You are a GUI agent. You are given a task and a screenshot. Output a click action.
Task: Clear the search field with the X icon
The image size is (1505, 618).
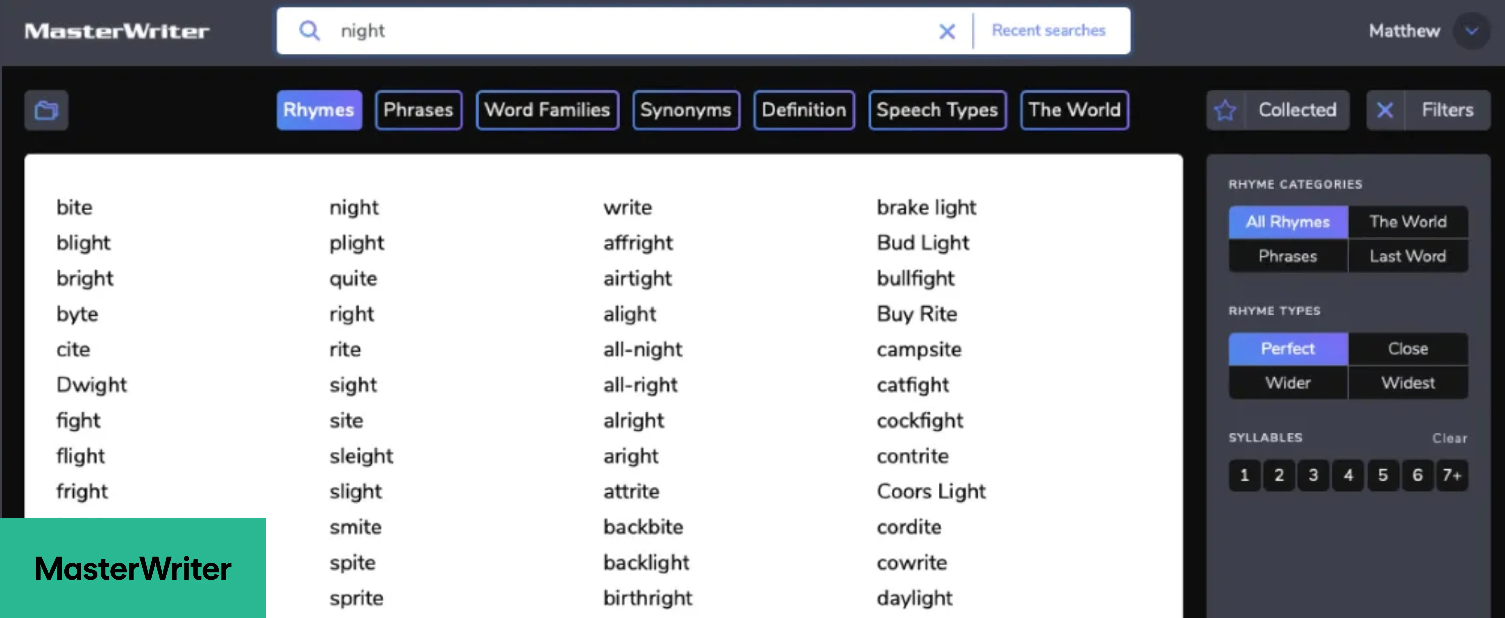pos(946,31)
